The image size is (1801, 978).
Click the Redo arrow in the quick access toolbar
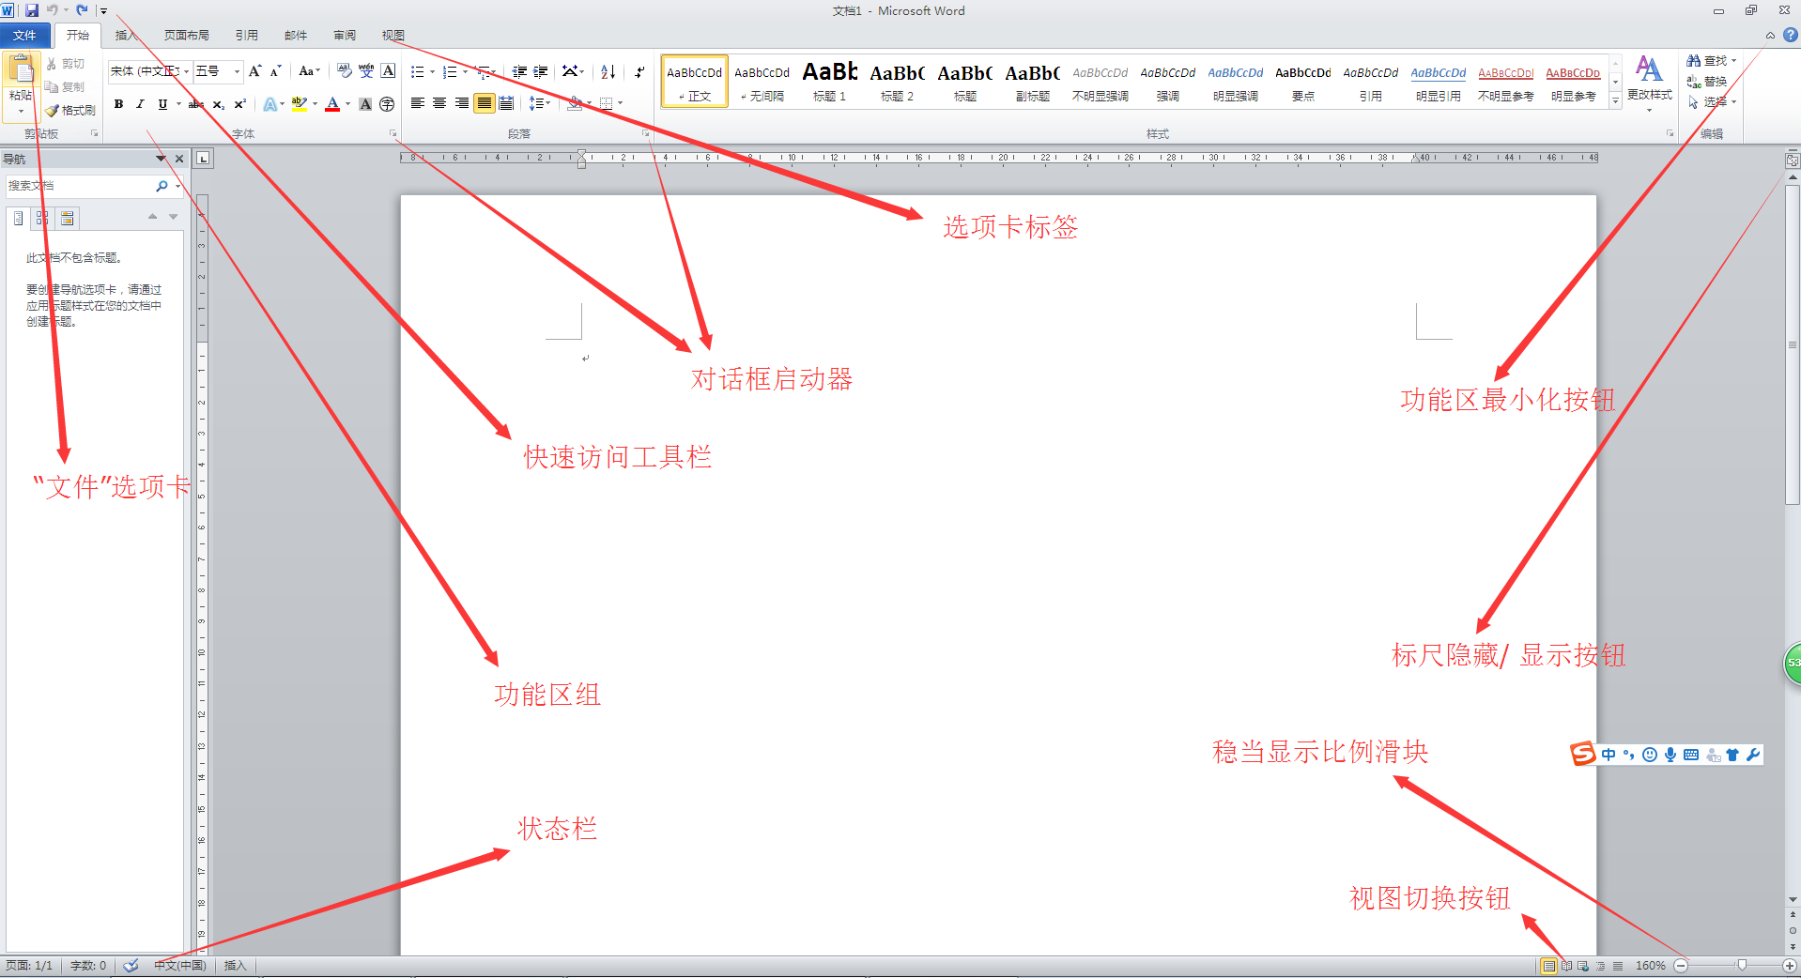pos(82,10)
